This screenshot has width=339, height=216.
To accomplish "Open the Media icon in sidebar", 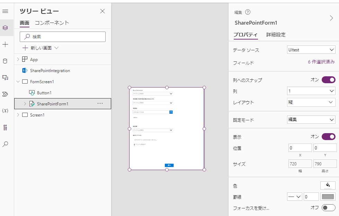I will [x=5, y=77].
